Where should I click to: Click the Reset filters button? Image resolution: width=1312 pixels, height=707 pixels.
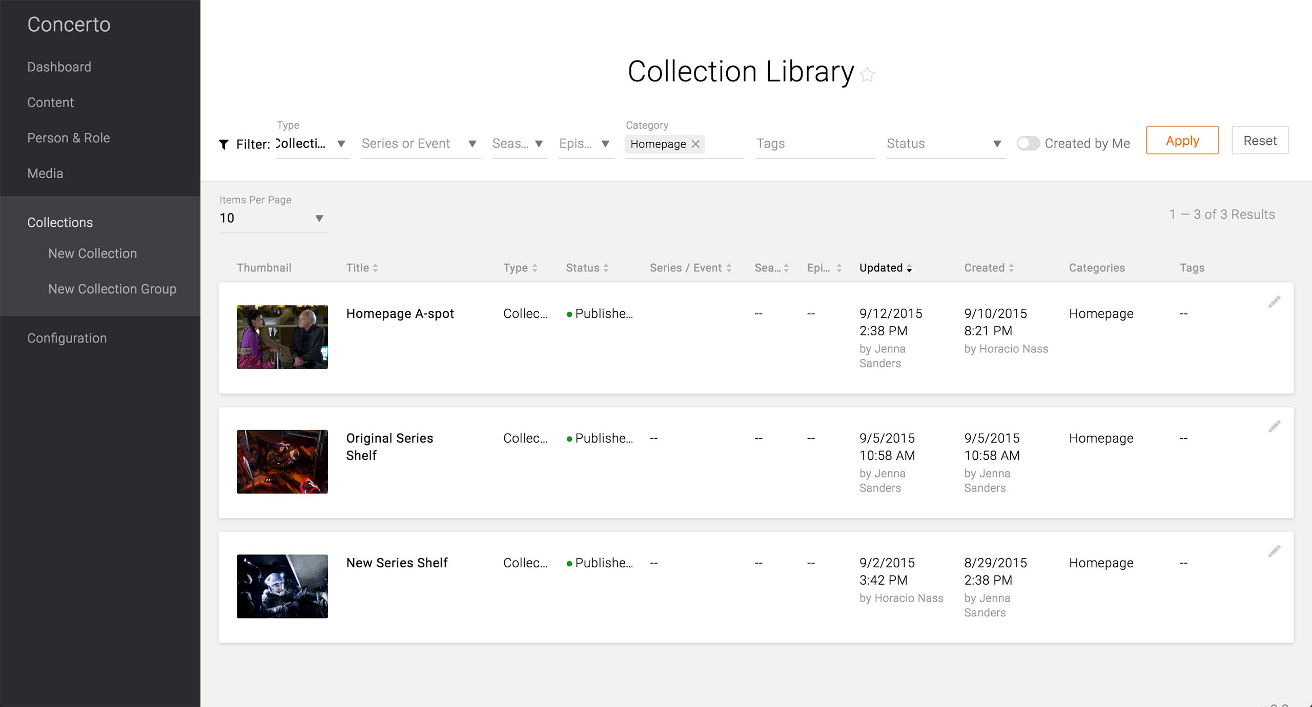pyautogui.click(x=1260, y=140)
